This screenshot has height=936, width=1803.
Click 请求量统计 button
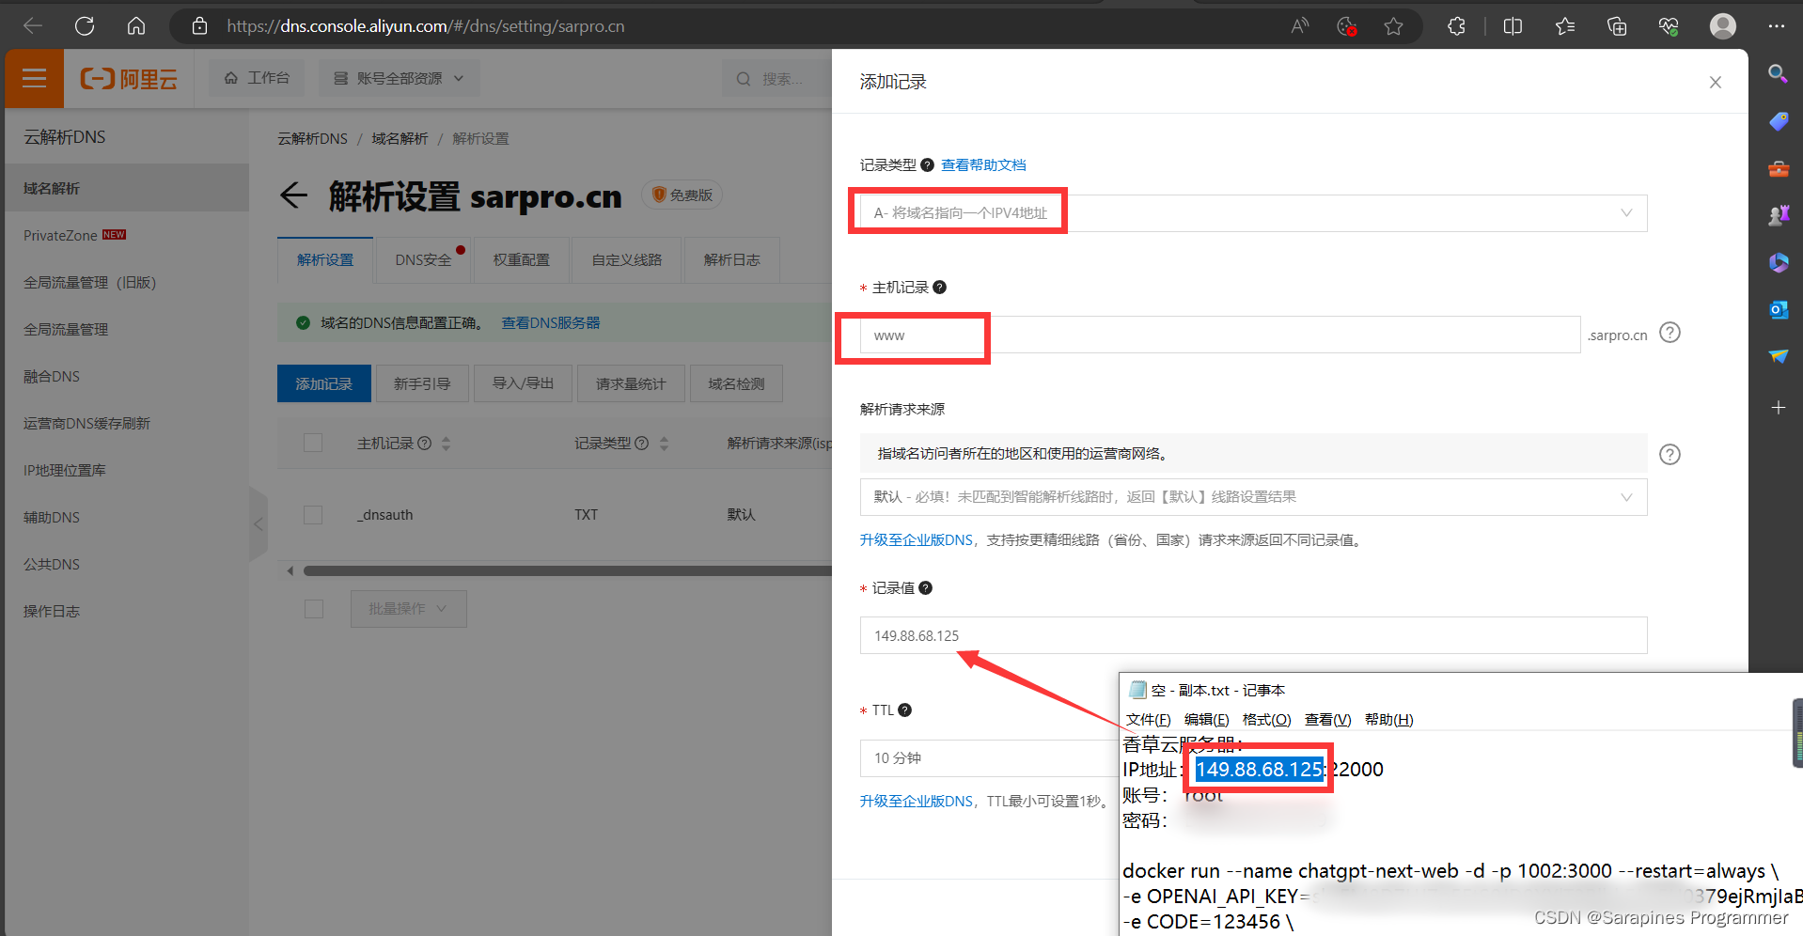click(631, 383)
